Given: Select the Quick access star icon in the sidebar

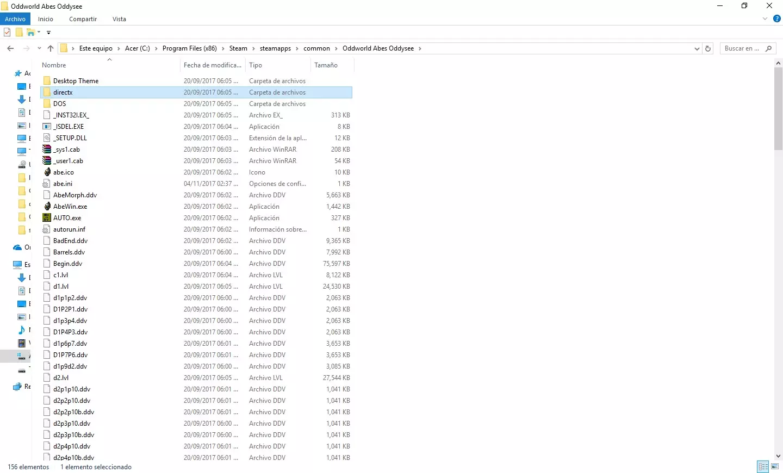Looking at the screenshot, I should 18,73.
